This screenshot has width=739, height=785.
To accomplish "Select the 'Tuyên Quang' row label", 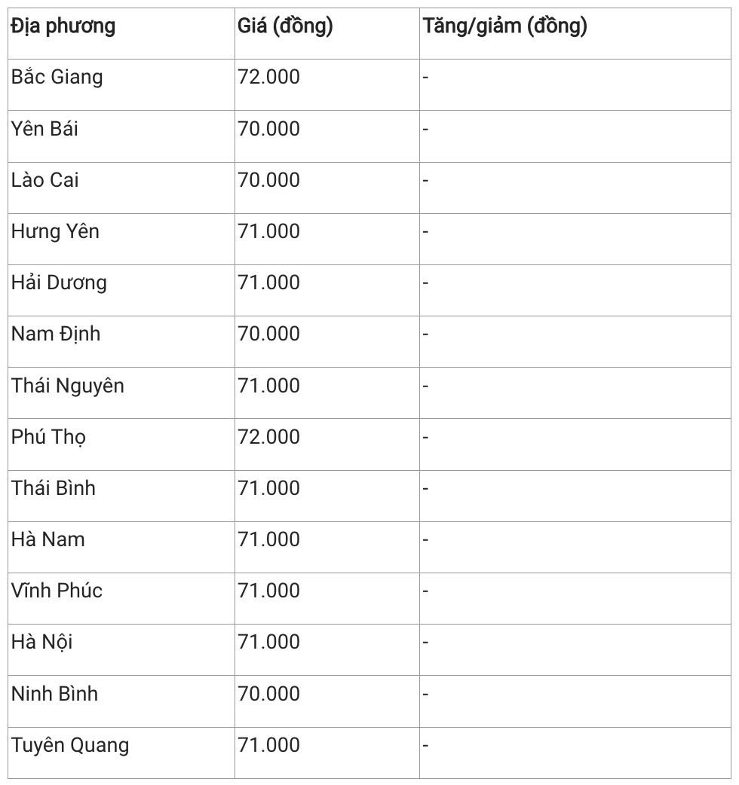I will [70, 745].
